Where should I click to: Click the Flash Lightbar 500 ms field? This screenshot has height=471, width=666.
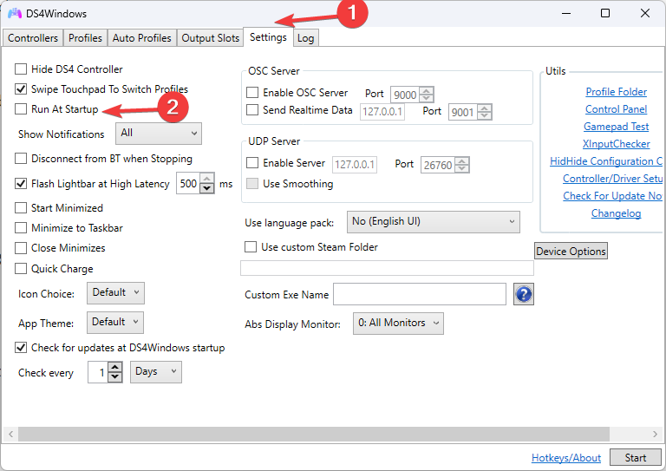[x=188, y=184]
